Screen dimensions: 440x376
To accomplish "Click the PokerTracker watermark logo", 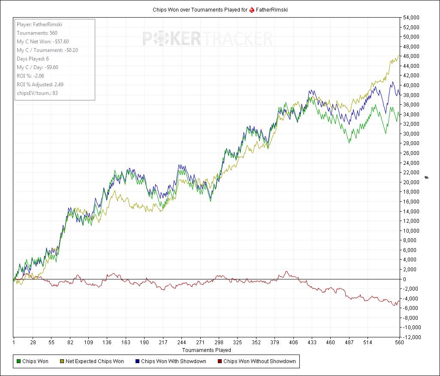I will coord(207,39).
